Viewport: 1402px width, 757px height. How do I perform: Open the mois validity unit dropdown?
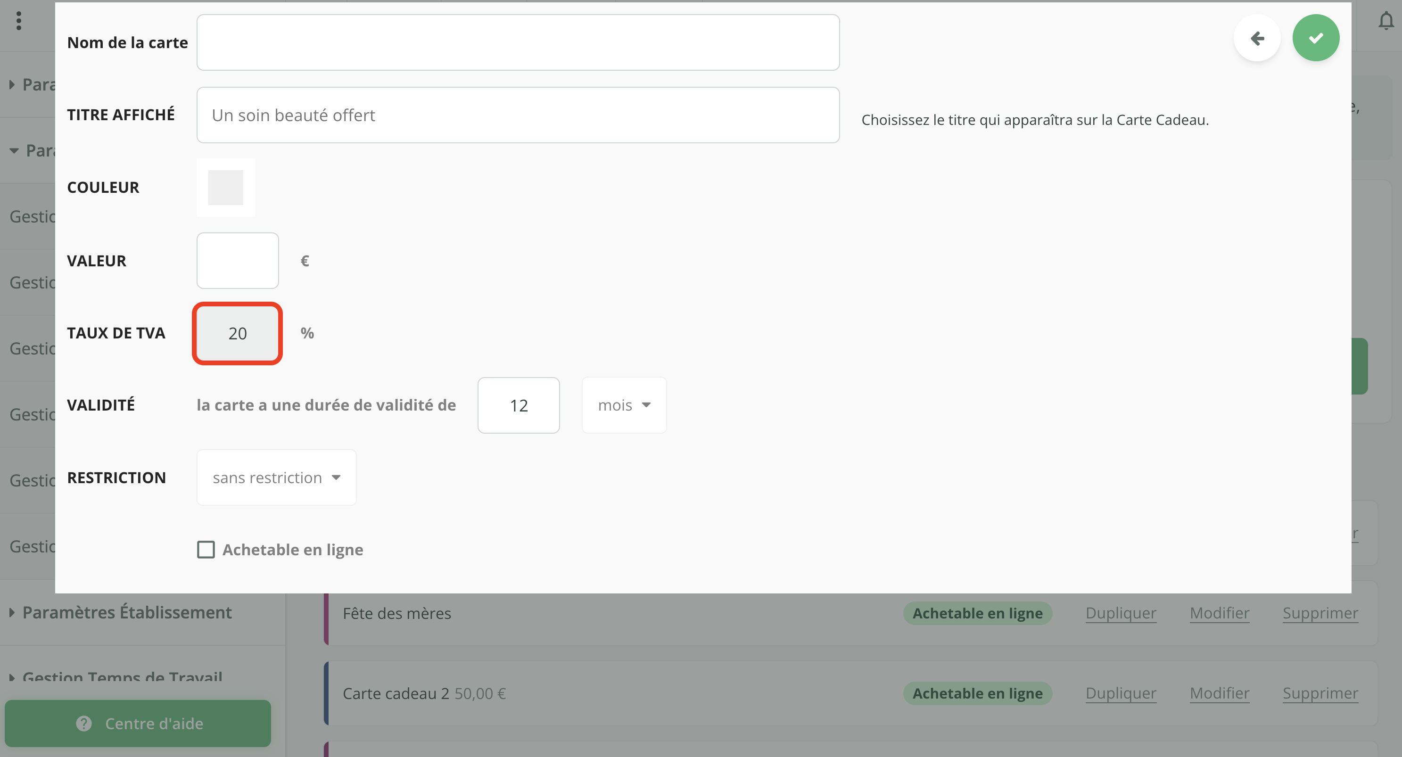624,405
